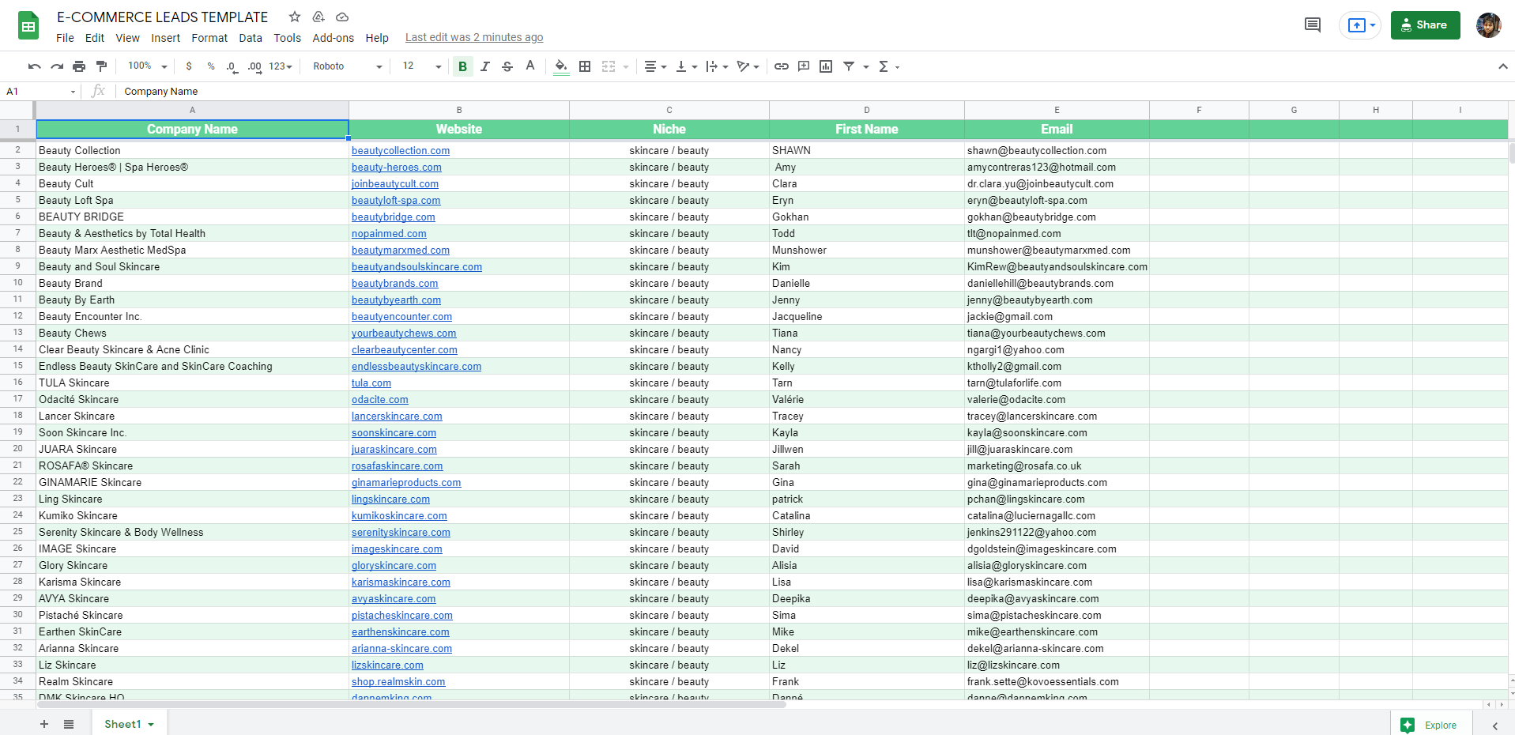Open the View menu

point(127,38)
